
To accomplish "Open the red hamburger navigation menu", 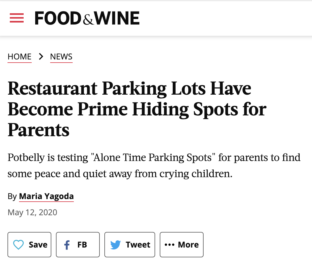I will [x=17, y=18].
